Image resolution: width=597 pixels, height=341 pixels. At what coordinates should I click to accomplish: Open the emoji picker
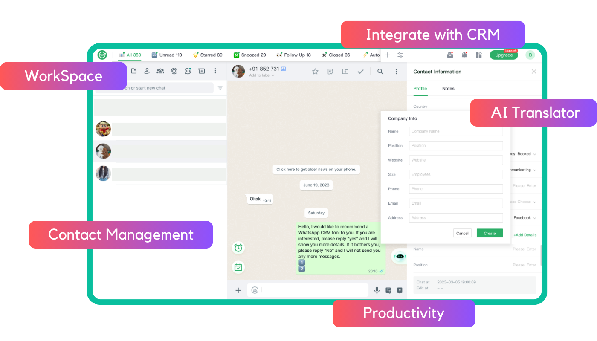(255, 290)
